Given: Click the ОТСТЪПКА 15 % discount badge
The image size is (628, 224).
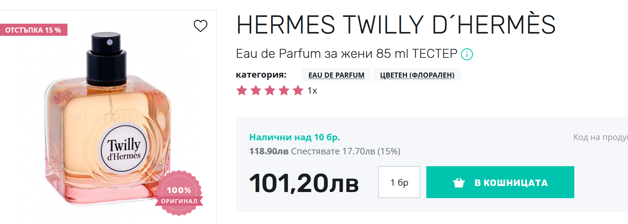Looking at the screenshot, I should point(33,30).
